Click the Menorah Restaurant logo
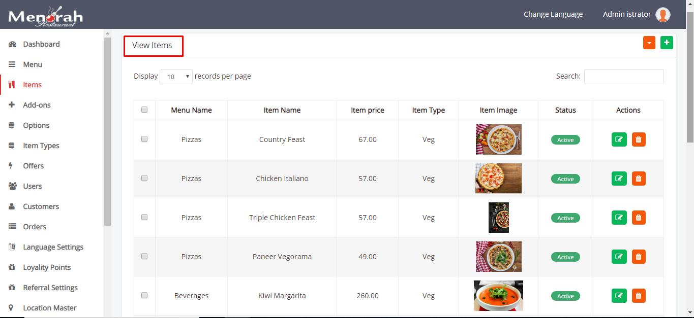694x318 pixels. click(45, 16)
